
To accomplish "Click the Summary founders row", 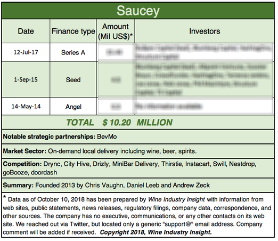I will point(138,185).
